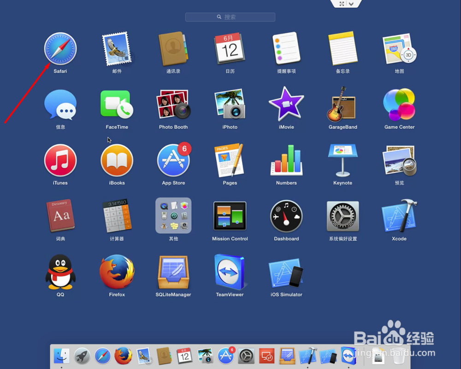This screenshot has width=461, height=369.
Task: Open Finder from the Dock
Action: tap(61, 356)
